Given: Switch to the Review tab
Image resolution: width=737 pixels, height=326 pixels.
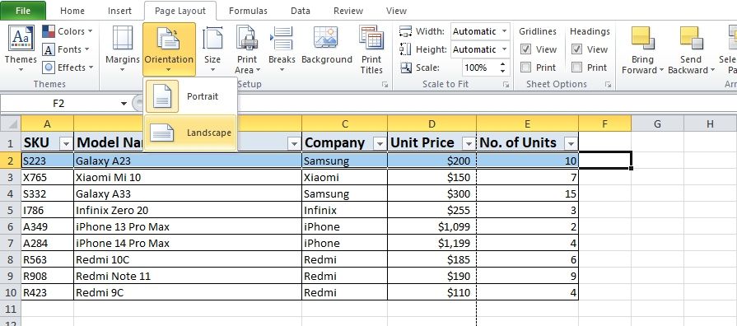Looking at the screenshot, I should [x=348, y=11].
